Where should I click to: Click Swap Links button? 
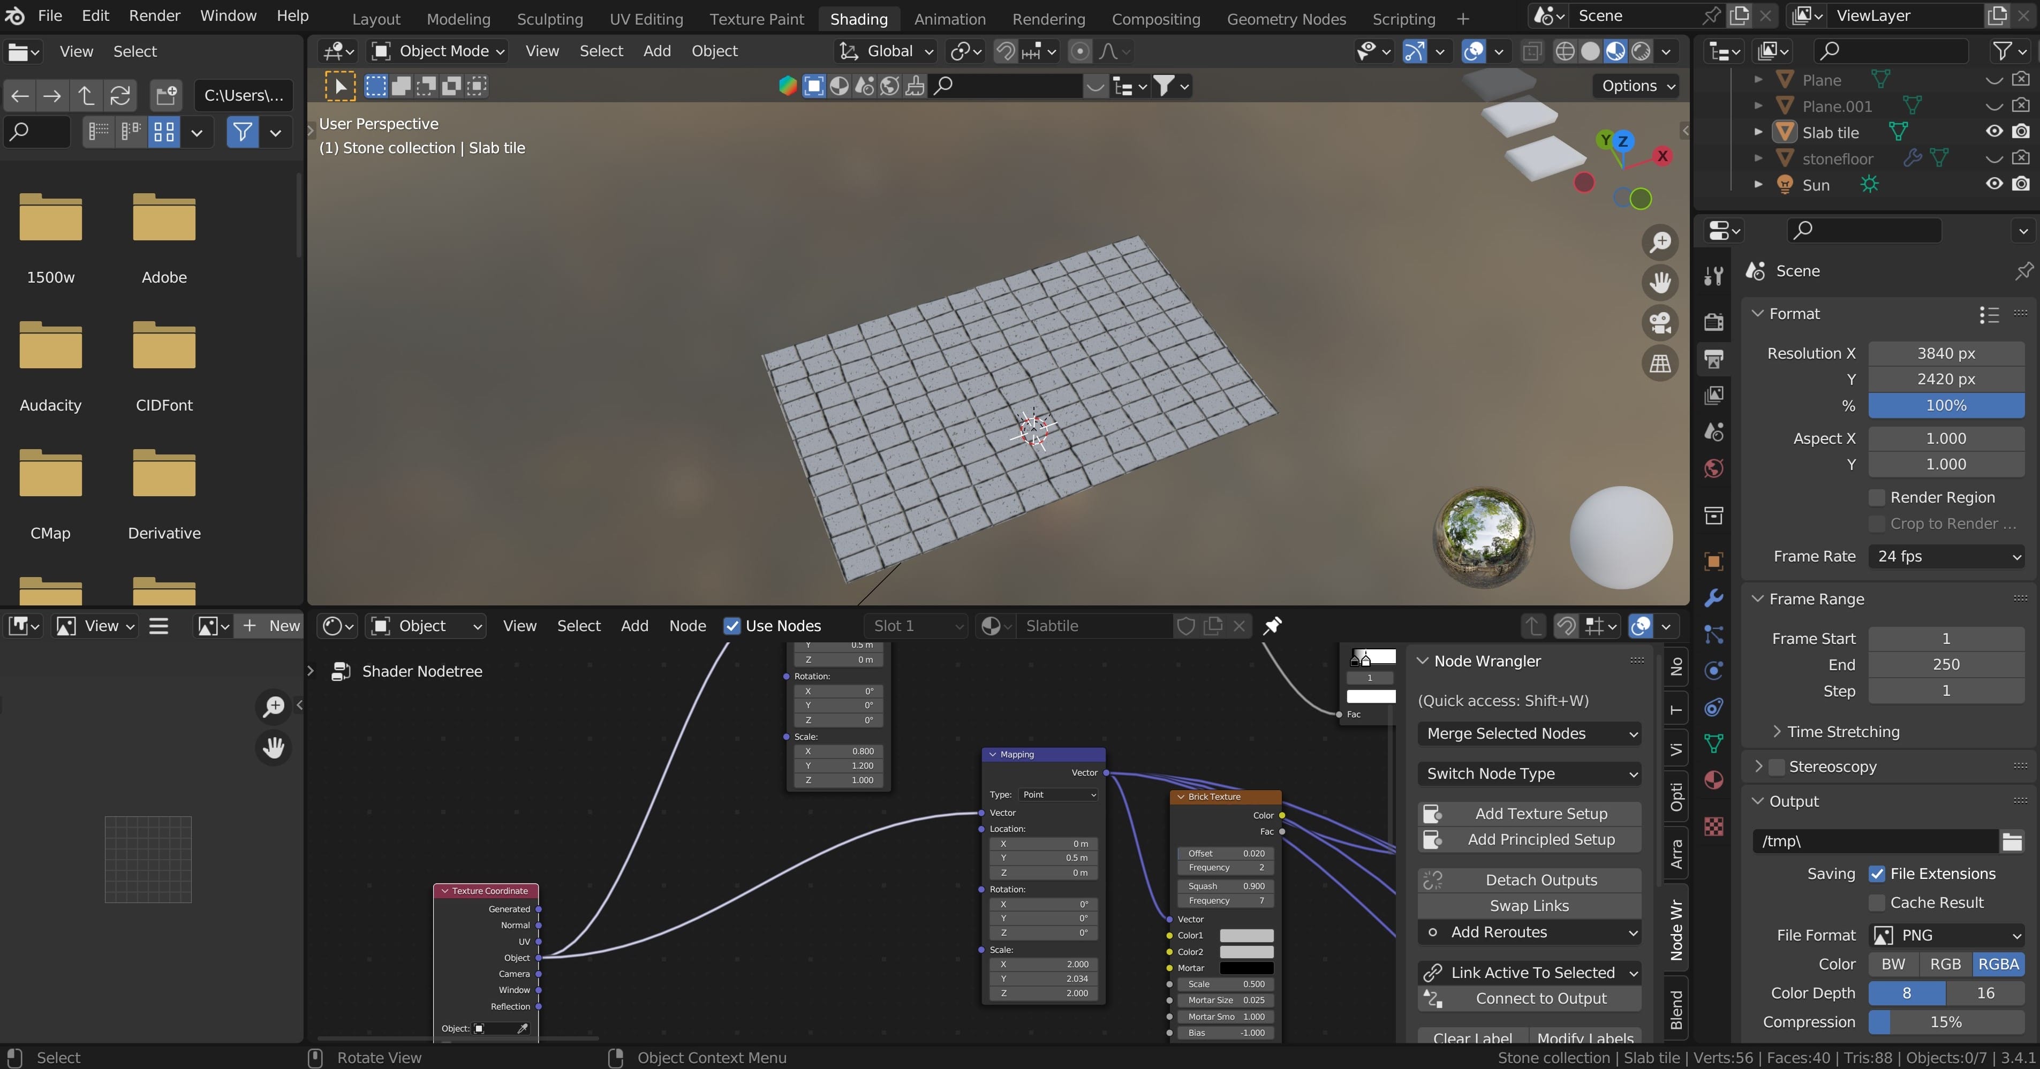[1529, 906]
